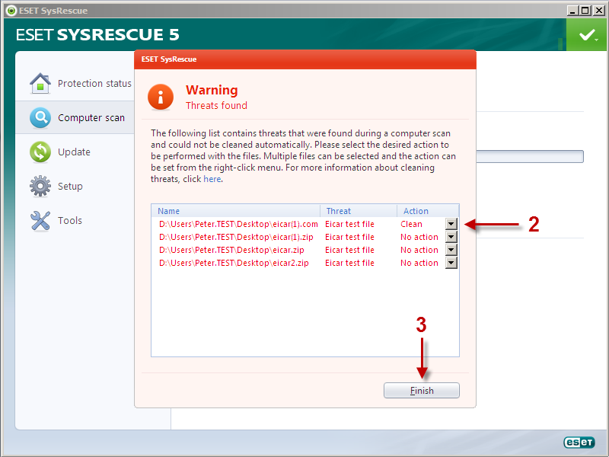Viewport: 609px width, 457px height.
Task: Click the orange Warning info icon
Action: [161, 97]
